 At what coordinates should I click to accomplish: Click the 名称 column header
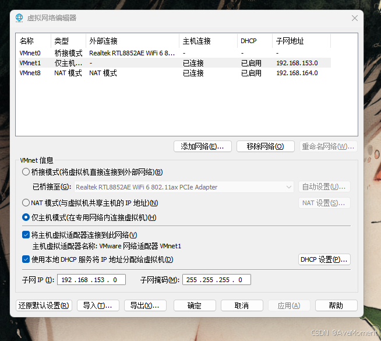pyautogui.click(x=33, y=41)
